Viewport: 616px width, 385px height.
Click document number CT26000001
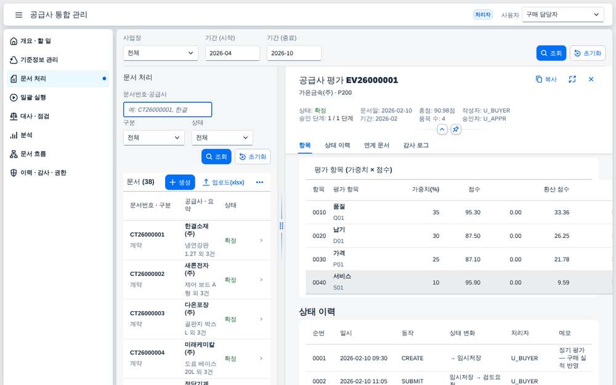click(x=147, y=235)
